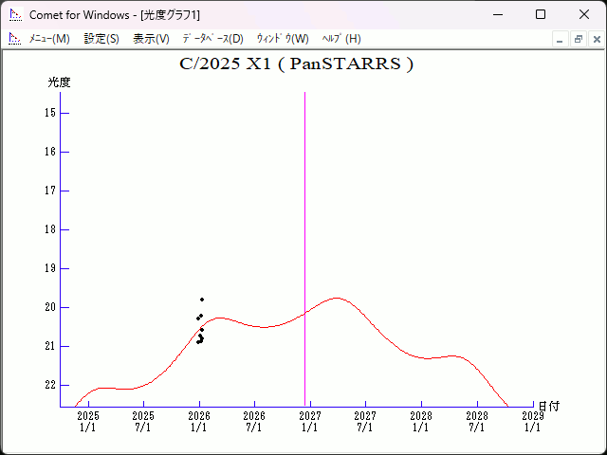
Task: Open the ヘルプ(H) help menu
Action: (x=341, y=39)
